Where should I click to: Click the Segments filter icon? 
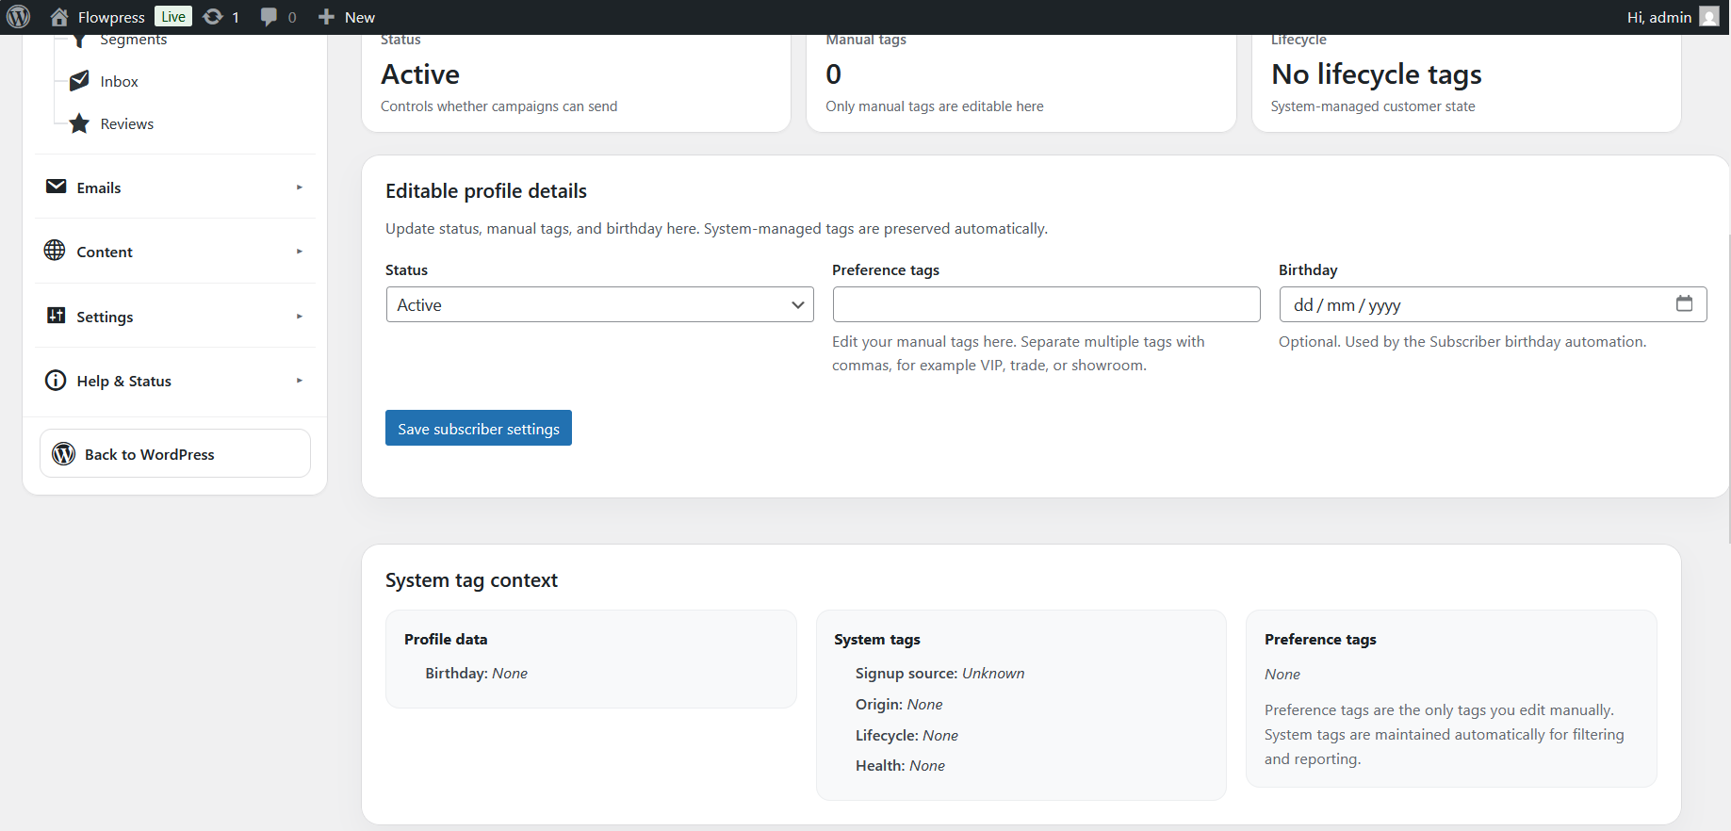[80, 40]
